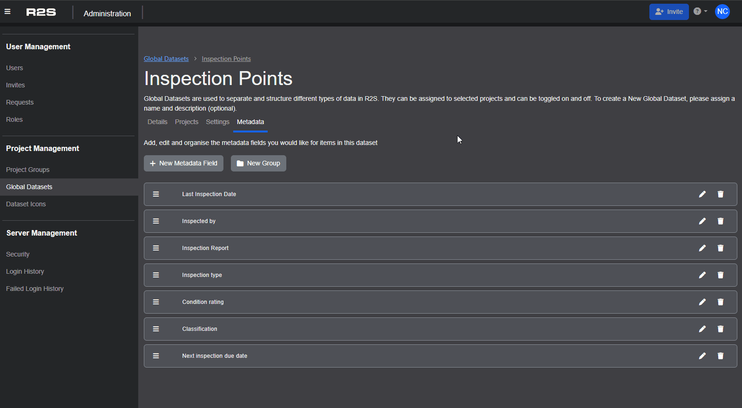Edit the Last Inspection Date field

pos(702,194)
